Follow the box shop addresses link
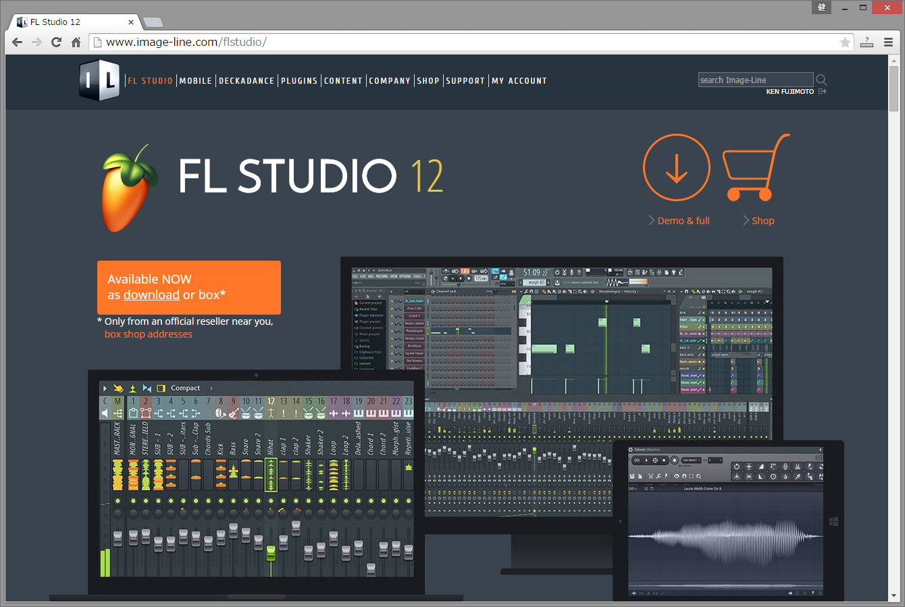Image resolution: width=905 pixels, height=607 pixels. click(x=149, y=334)
